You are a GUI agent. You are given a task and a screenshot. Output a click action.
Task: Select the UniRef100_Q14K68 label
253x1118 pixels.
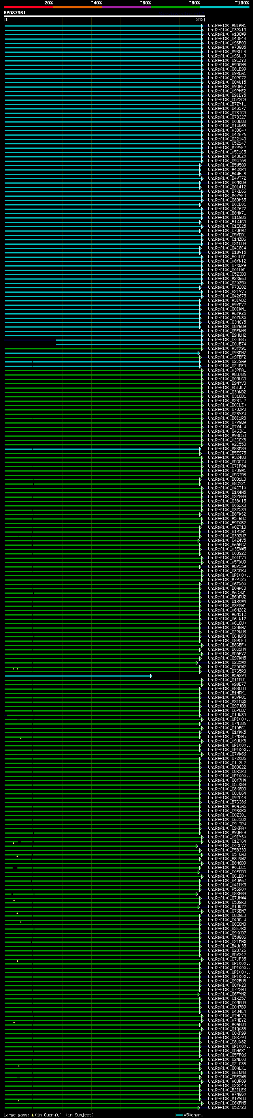227,126
